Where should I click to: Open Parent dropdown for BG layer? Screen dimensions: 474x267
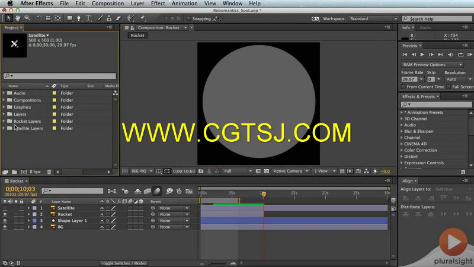(174, 227)
